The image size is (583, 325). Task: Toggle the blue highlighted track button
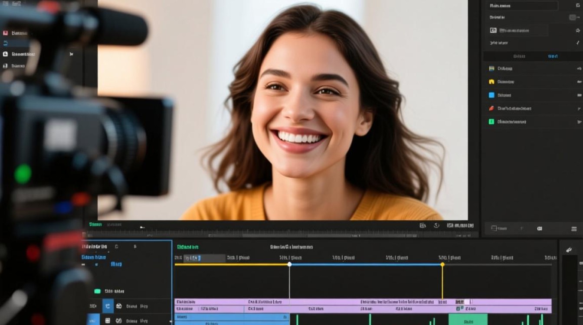(108, 306)
